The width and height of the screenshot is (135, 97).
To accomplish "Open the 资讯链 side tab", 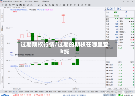I will click(x=2, y=67).
